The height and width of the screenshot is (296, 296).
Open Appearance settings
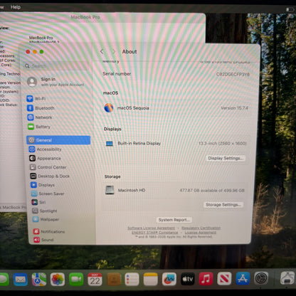pos(45,158)
